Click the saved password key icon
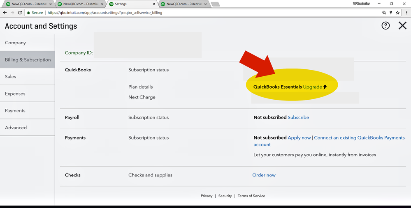The width and height of the screenshot is (411, 208). [391, 13]
